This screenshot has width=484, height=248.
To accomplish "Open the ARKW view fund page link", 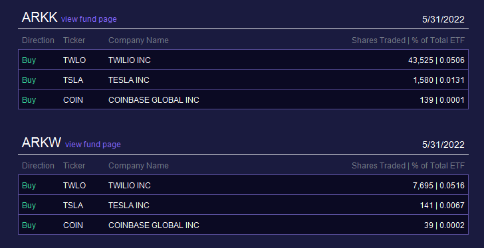I will point(93,145).
